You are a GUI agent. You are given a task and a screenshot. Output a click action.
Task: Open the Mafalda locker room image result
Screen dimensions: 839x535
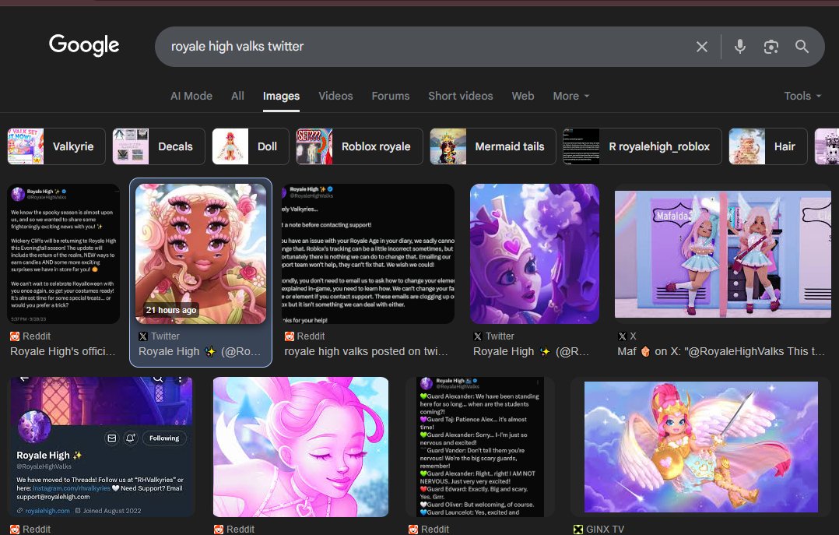(x=723, y=254)
